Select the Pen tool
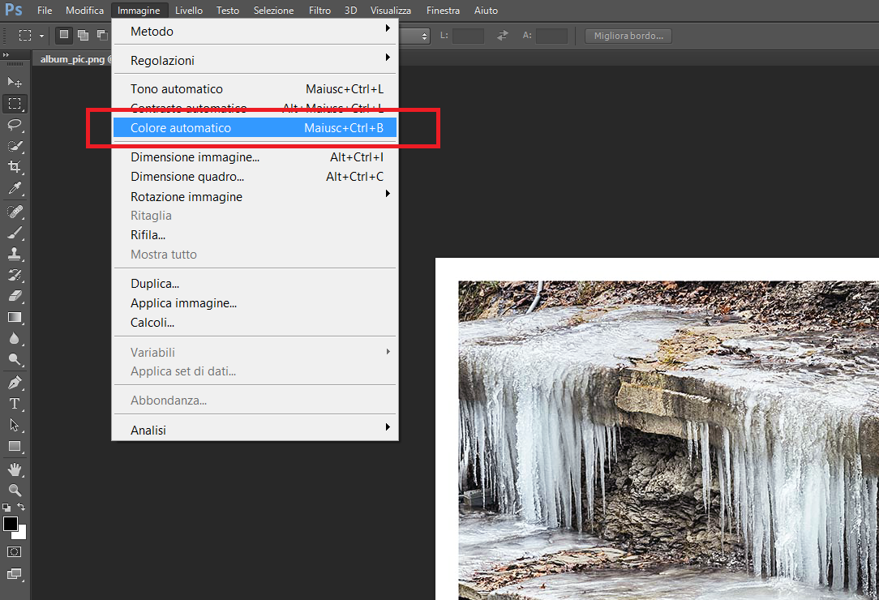 click(15, 383)
